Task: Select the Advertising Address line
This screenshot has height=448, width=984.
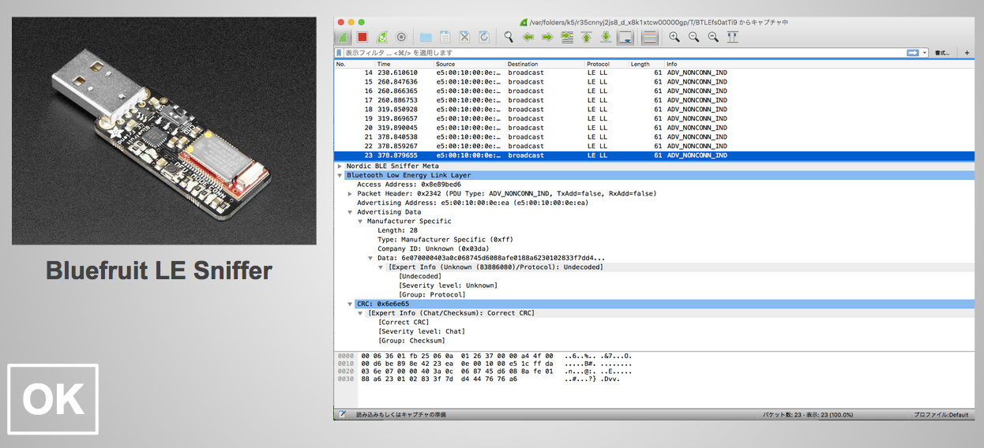Action: click(x=472, y=203)
